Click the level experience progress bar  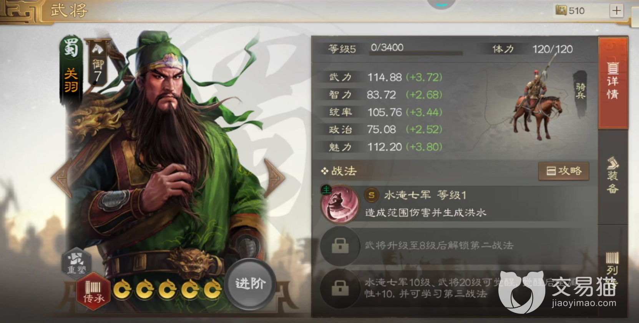[x=415, y=53]
